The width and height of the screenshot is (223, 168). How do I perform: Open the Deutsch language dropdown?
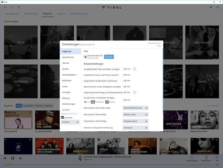pos(70,122)
